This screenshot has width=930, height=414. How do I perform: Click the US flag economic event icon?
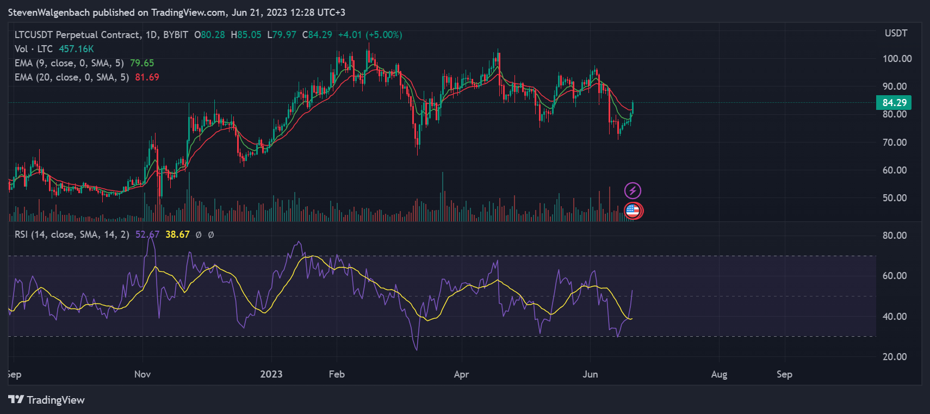click(633, 211)
